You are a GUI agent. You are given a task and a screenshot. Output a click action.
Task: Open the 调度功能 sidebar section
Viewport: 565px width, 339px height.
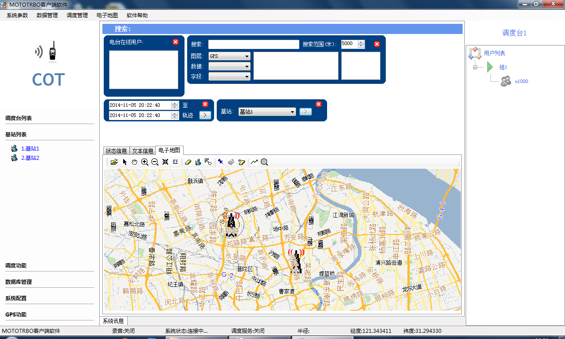[16, 266]
